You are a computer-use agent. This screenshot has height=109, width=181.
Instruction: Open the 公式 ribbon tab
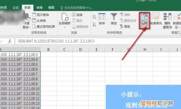pos(16,8)
